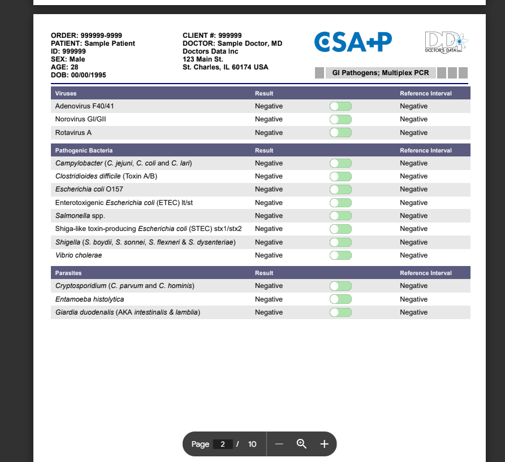Click the Doctor's Data logo
This screenshot has height=462, width=505.
point(446,42)
